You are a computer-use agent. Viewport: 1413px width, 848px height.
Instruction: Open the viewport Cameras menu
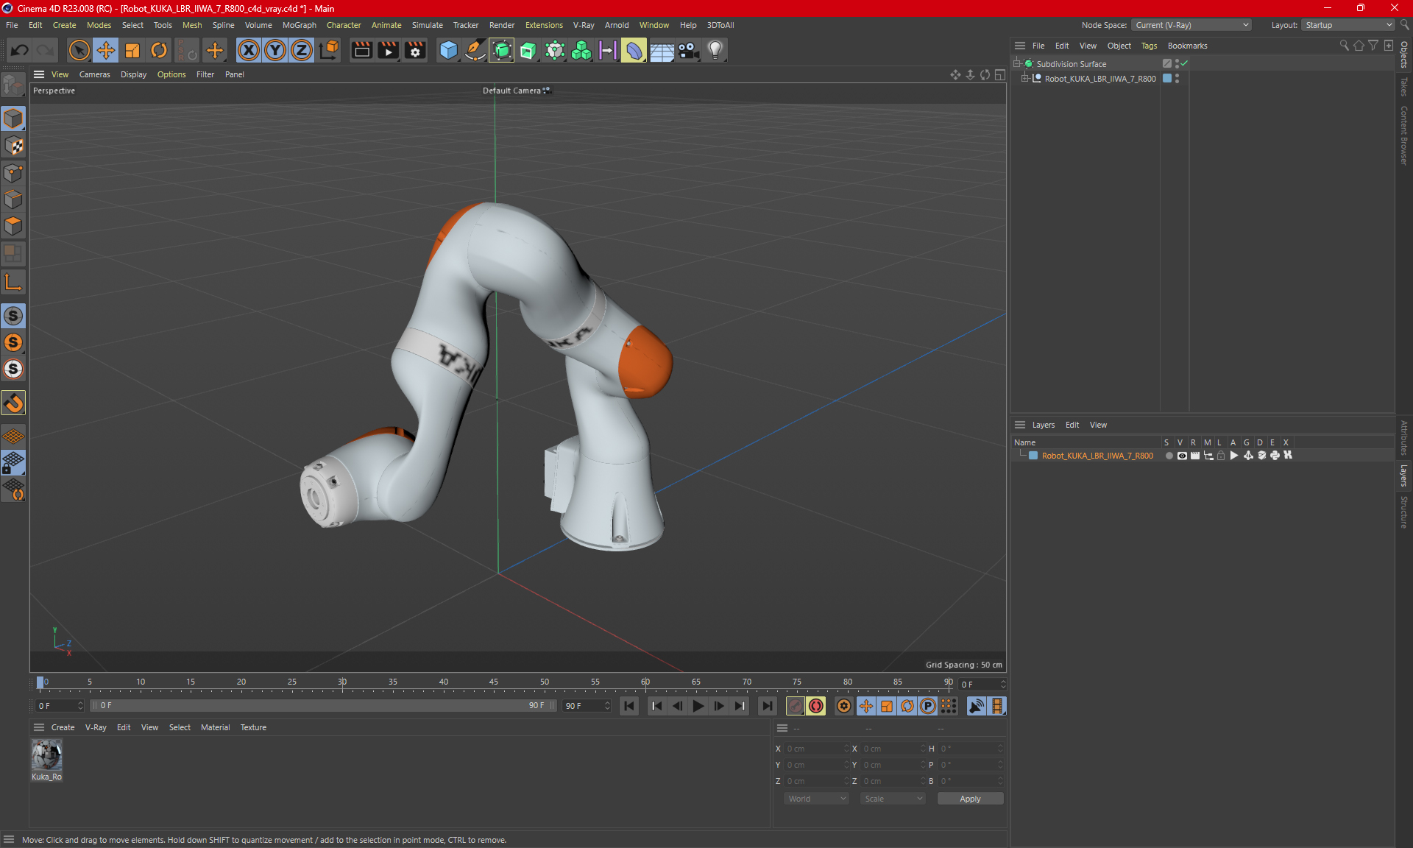coord(94,74)
